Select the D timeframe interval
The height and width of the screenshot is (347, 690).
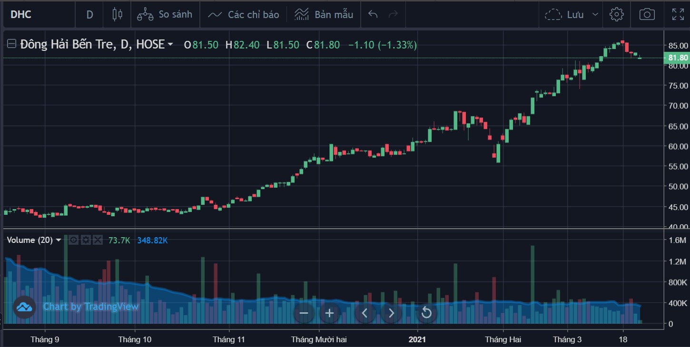[89, 14]
